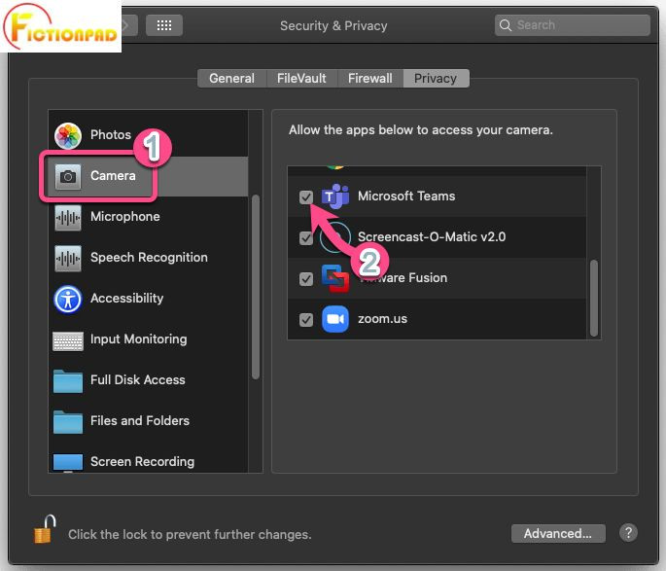Click the Microsoft Teams app name
The height and width of the screenshot is (571, 666).
click(406, 196)
